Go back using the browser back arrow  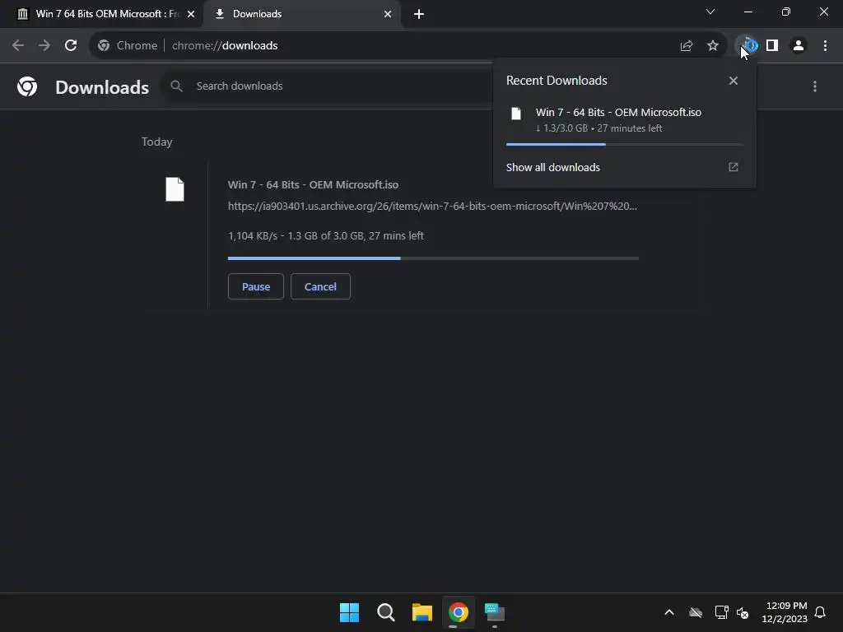(x=18, y=46)
